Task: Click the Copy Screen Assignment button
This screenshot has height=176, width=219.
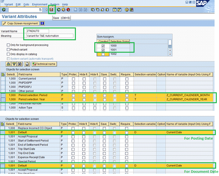Action: pyautogui.click(x=20, y=23)
